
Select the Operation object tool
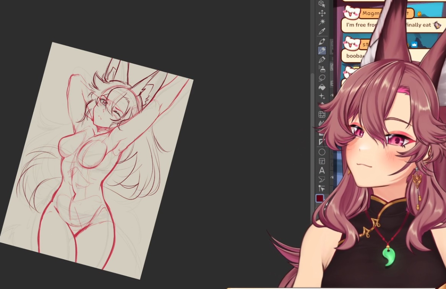(x=322, y=4)
